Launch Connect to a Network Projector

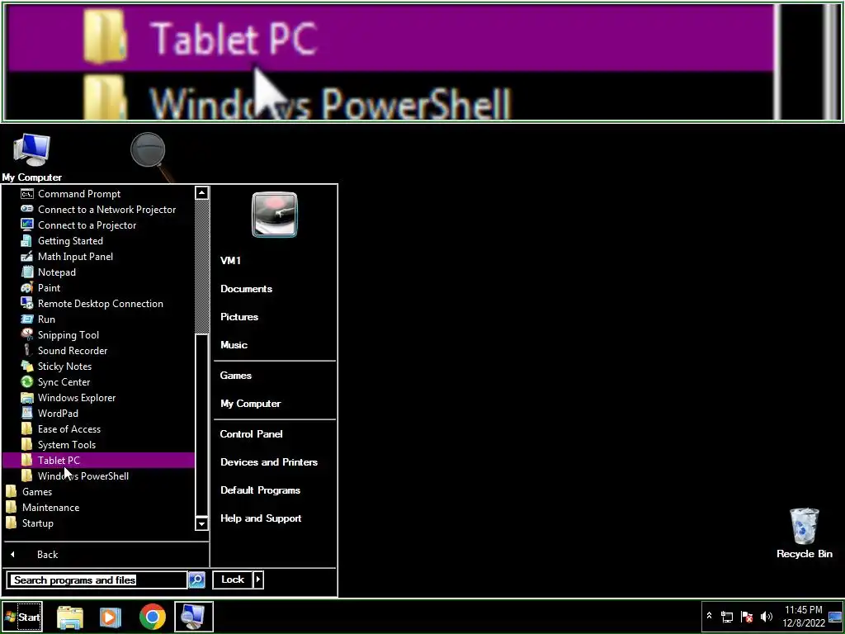pos(99,209)
